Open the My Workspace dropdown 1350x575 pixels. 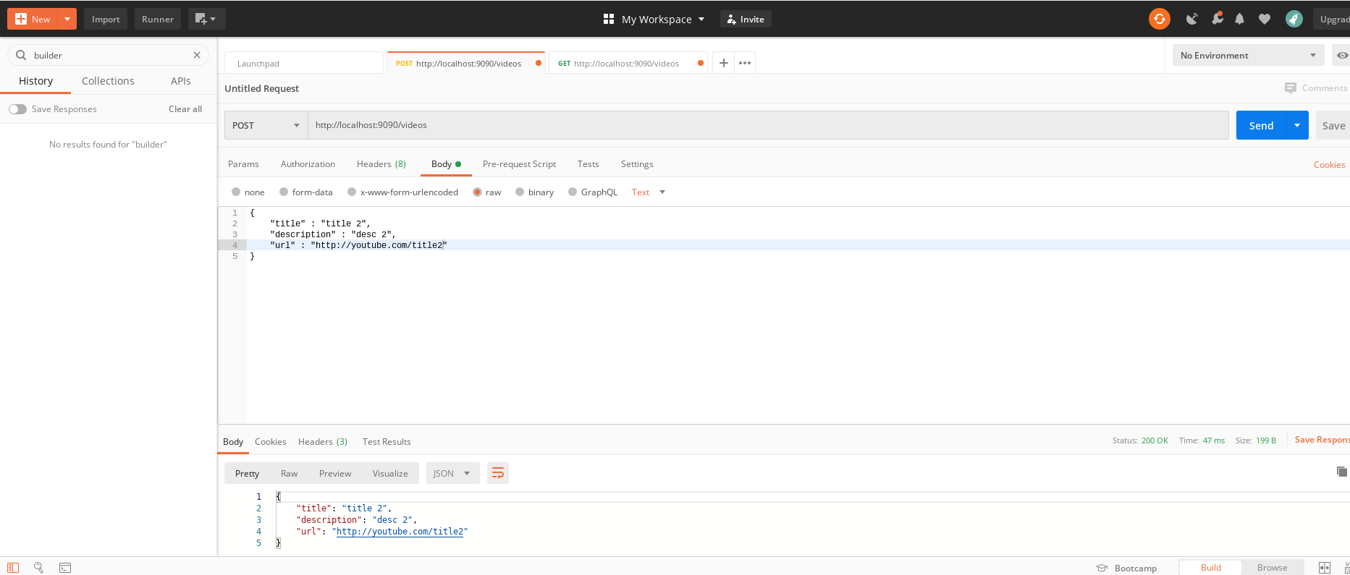point(663,20)
